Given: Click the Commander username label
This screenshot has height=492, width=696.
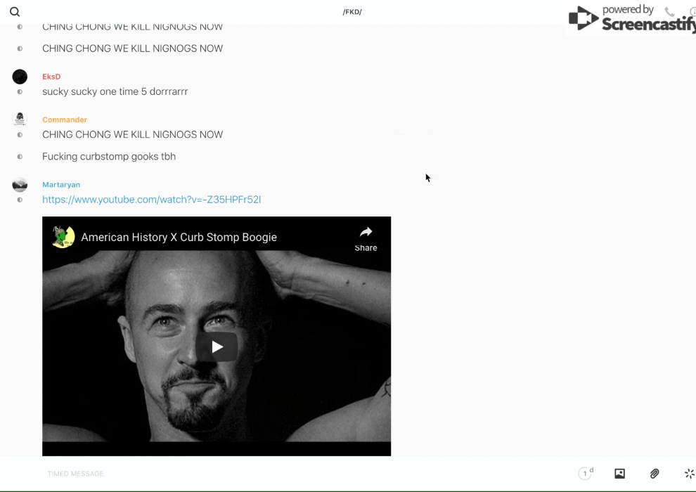Looking at the screenshot, I should pos(65,119).
